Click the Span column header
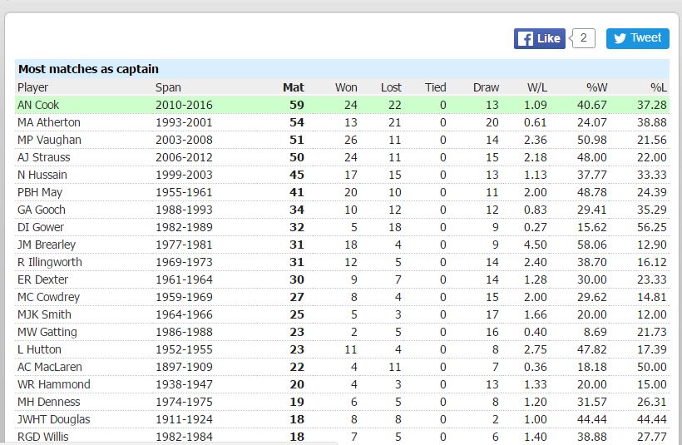Screen dimensions: 682x445 click(x=168, y=87)
